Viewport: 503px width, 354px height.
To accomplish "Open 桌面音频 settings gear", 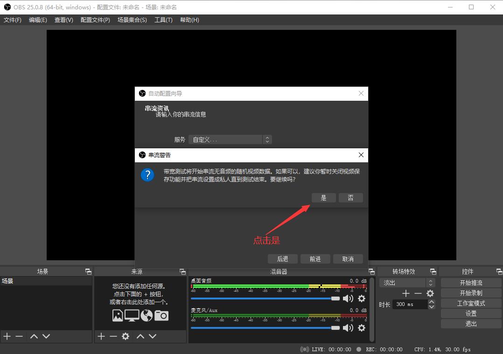I will pos(362,298).
